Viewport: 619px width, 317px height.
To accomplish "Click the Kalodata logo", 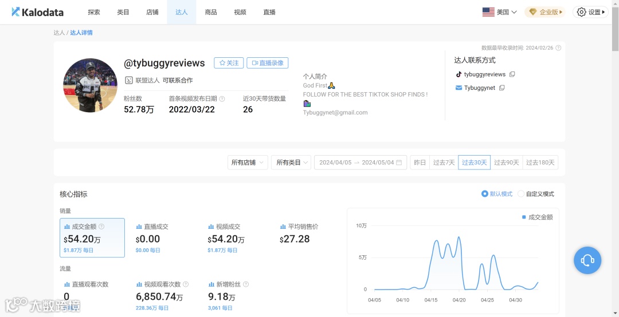I will coord(37,12).
